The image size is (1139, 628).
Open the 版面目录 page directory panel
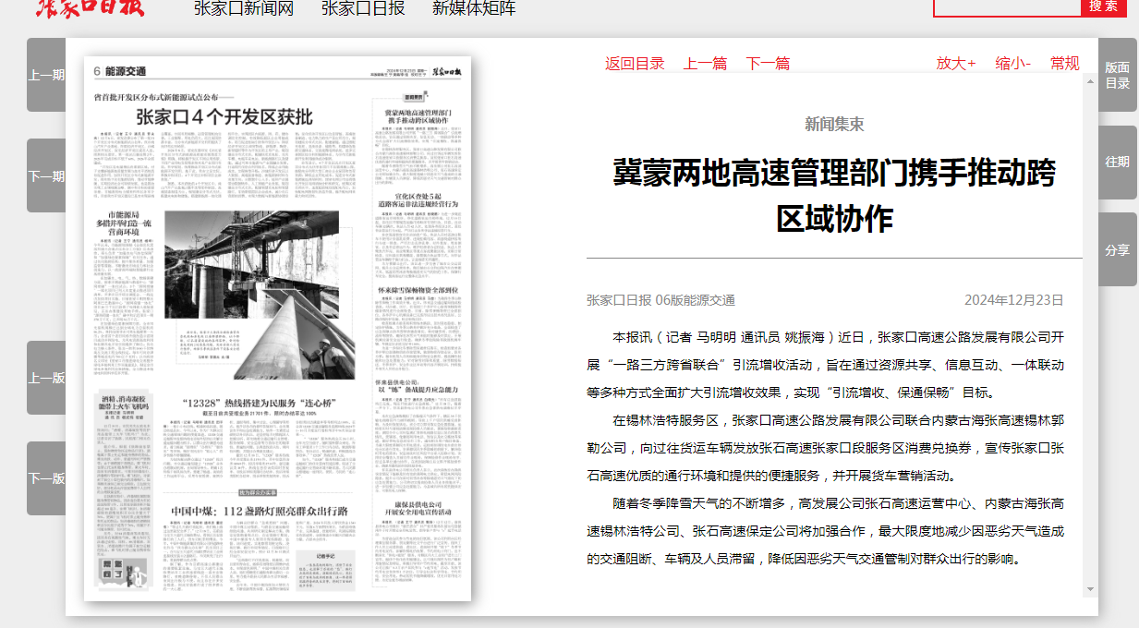tap(1117, 74)
